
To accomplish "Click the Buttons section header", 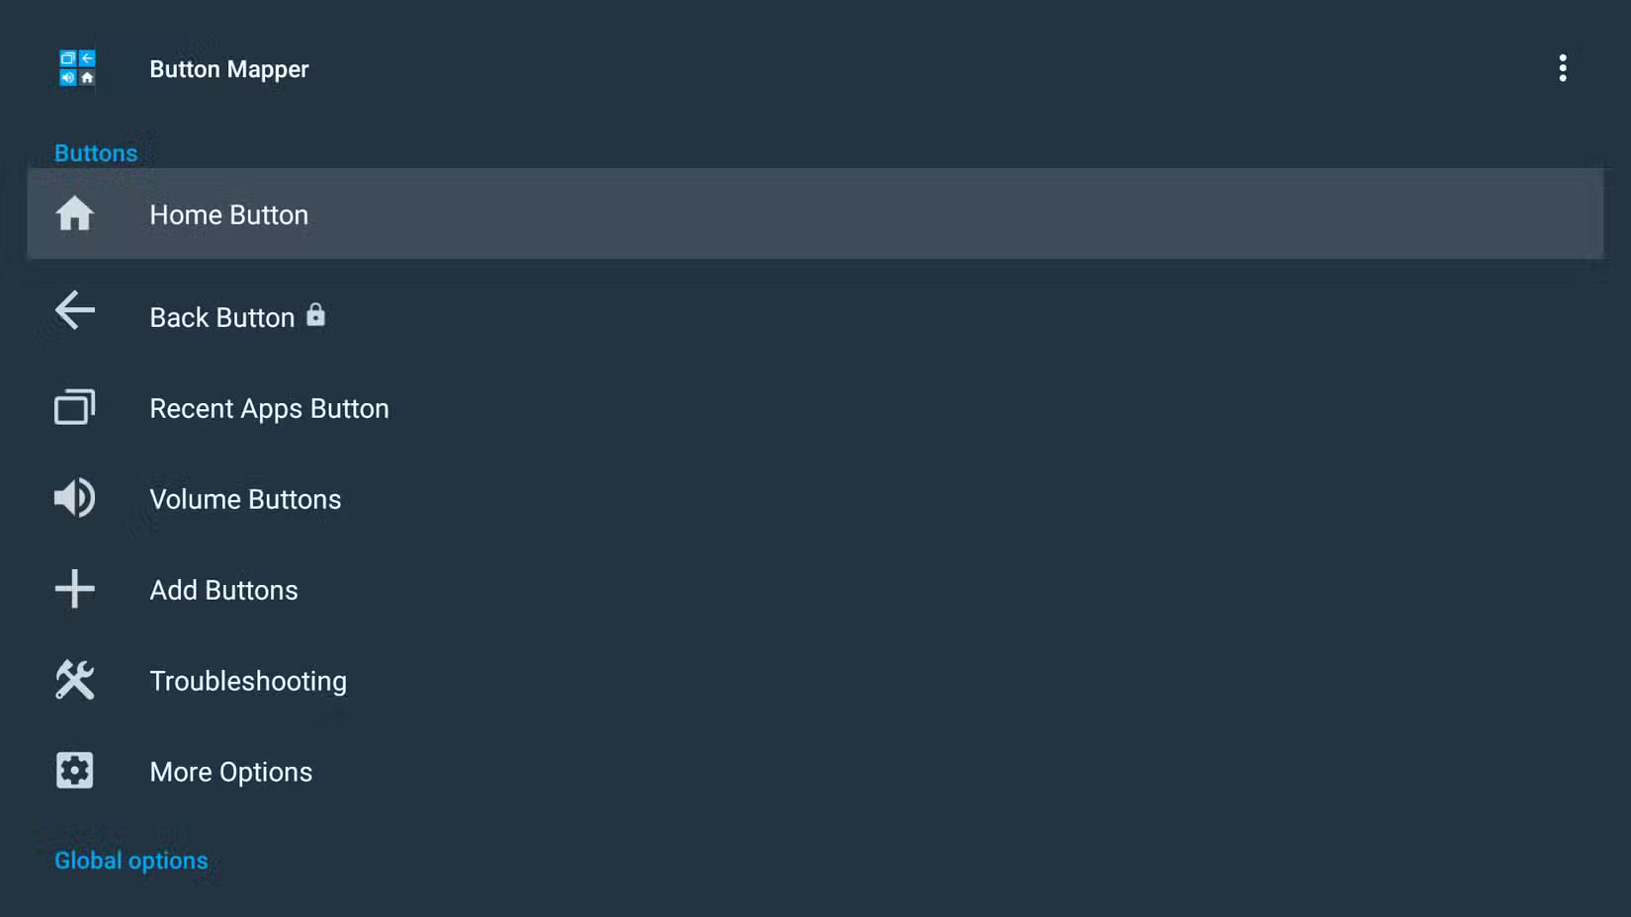I will pos(96,153).
